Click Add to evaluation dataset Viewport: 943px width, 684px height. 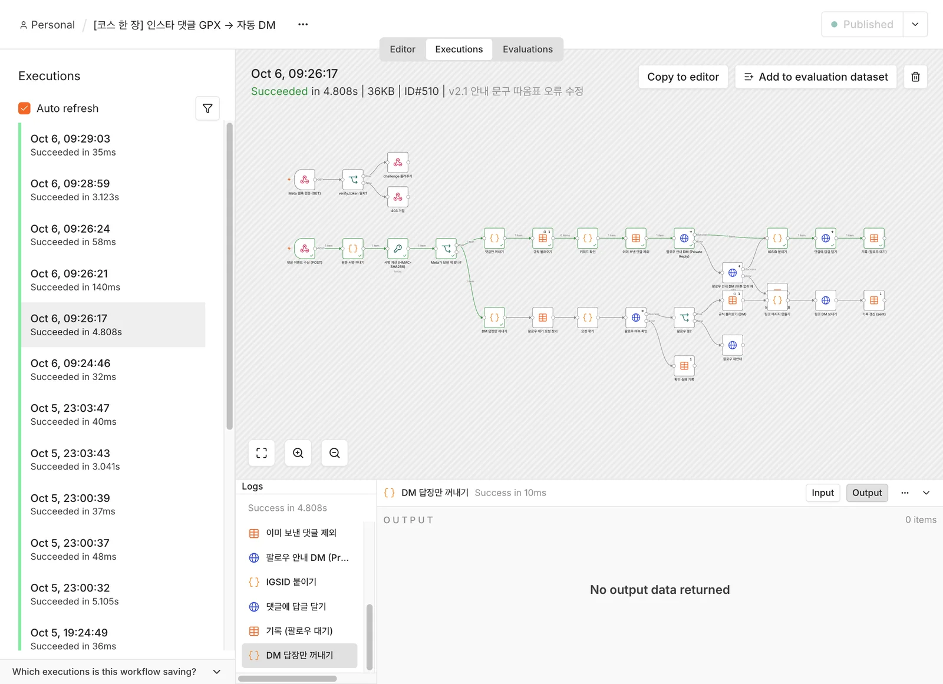[x=816, y=77]
